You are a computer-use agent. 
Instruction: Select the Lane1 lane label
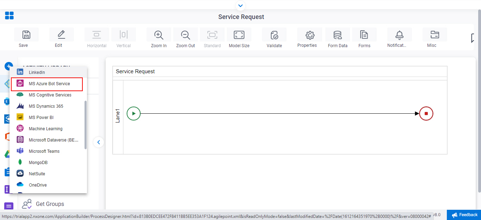[118, 116]
